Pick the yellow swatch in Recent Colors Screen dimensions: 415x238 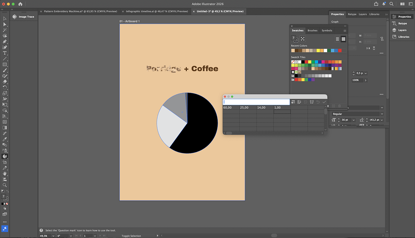tap(318, 51)
